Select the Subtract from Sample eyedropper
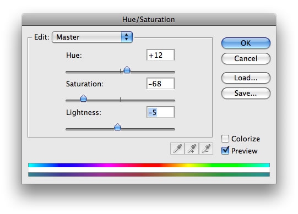Image resolution: width=298 pixels, height=214 pixels. pos(206,149)
